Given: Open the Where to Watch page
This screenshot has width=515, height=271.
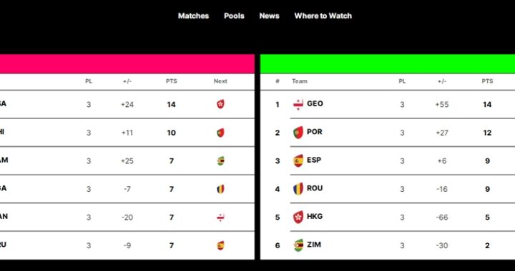Looking at the screenshot, I should [323, 16].
